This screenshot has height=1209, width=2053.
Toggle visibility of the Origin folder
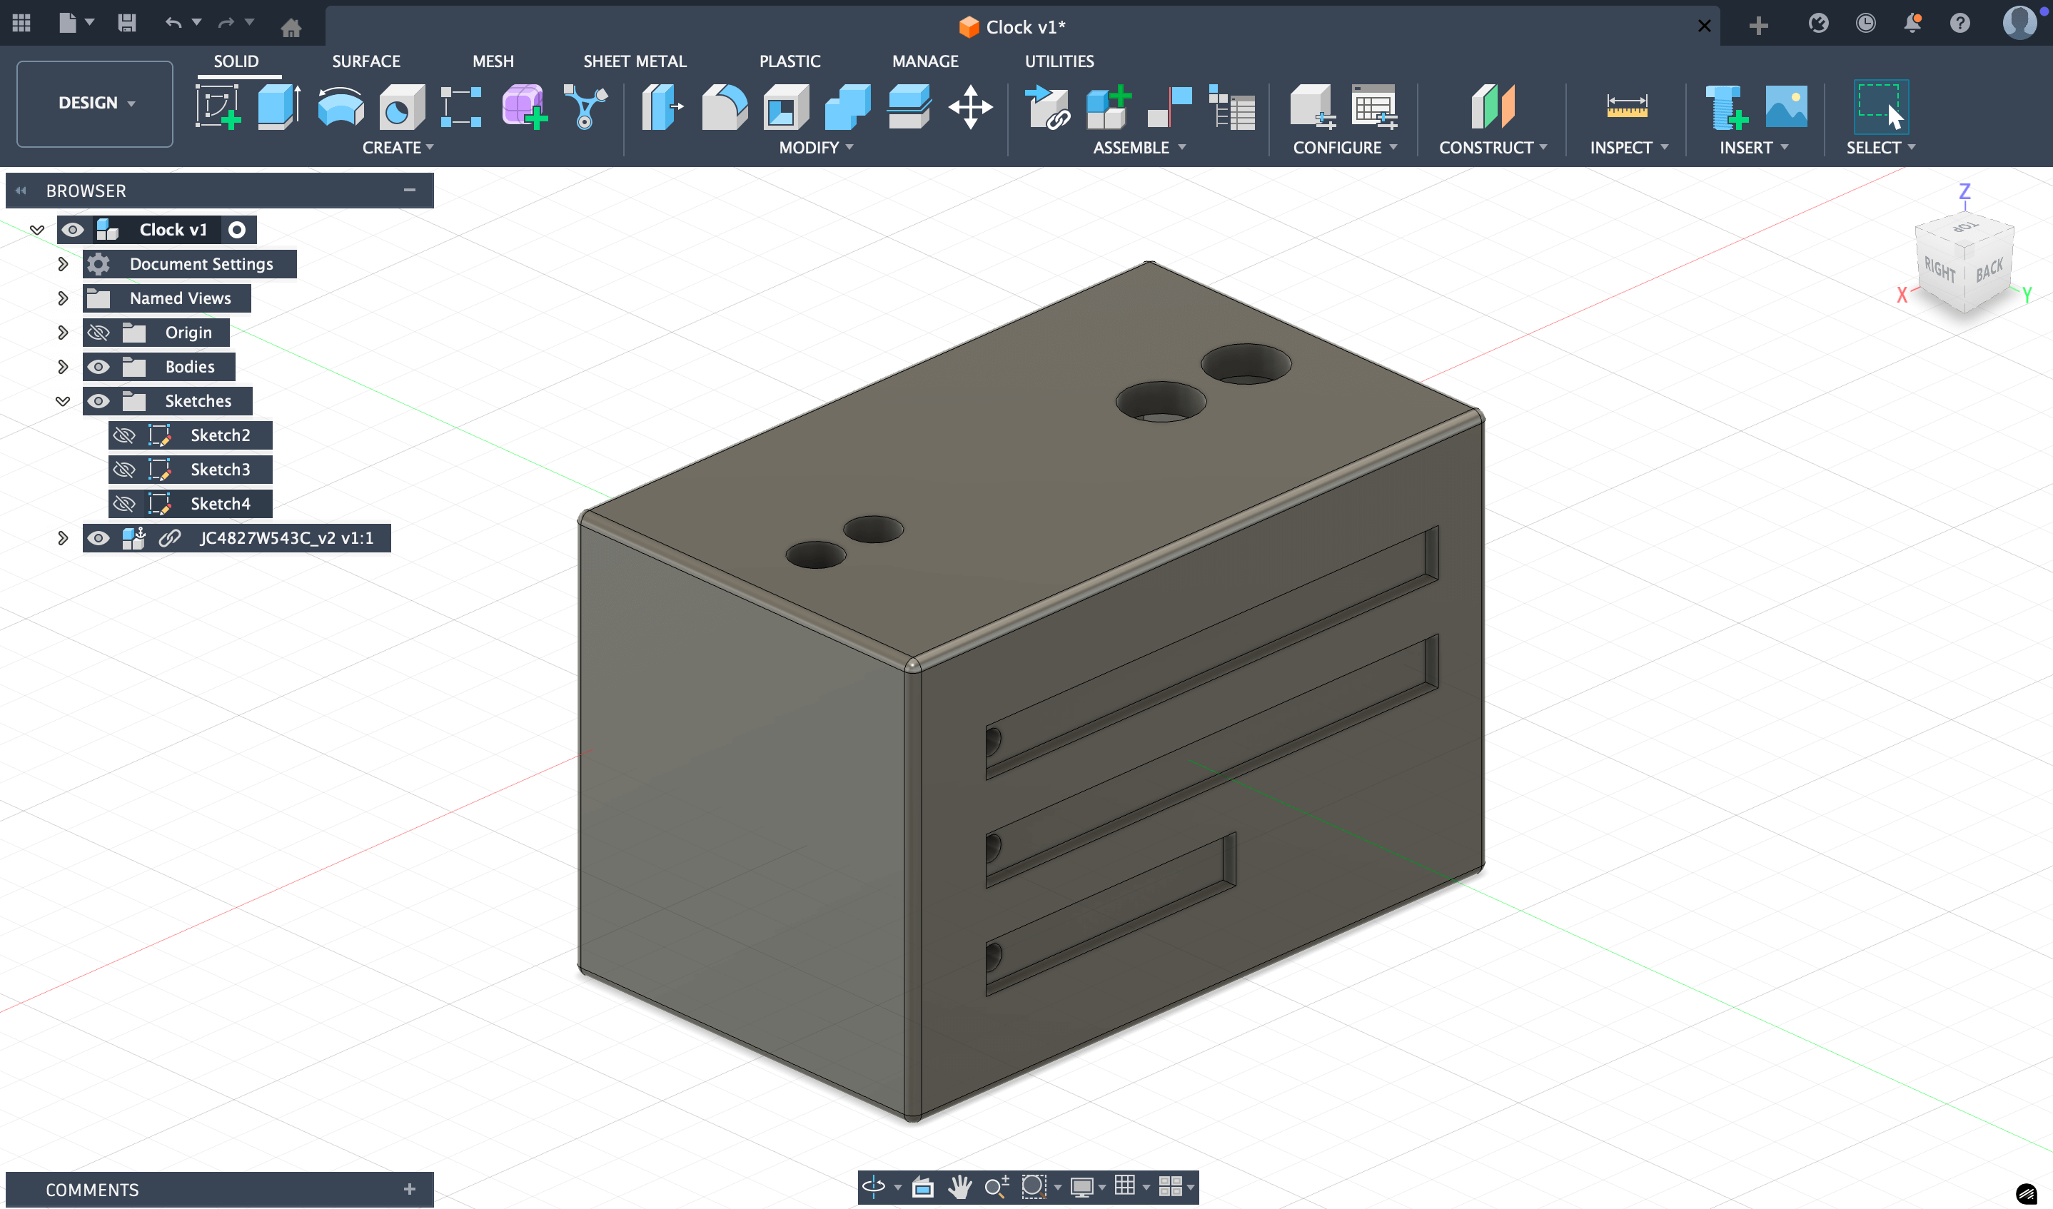99,333
